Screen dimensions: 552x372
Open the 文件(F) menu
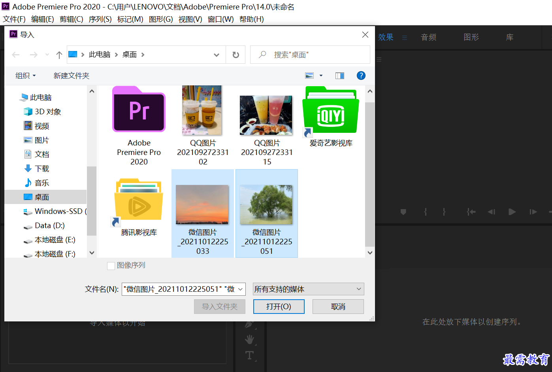14,19
